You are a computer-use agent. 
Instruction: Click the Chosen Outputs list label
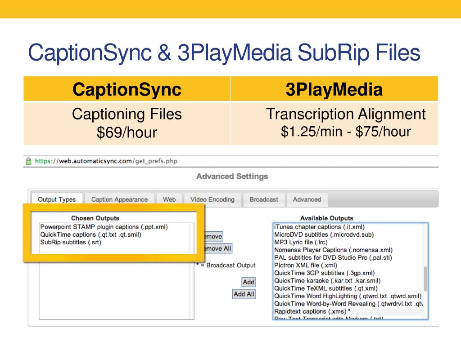95,218
